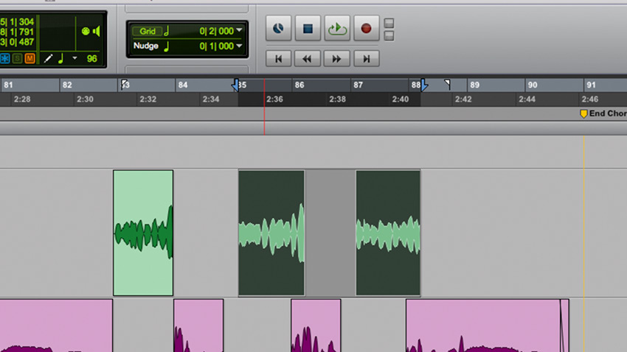Toggle the upper small button beside Record
This screenshot has width=627, height=352.
click(389, 23)
